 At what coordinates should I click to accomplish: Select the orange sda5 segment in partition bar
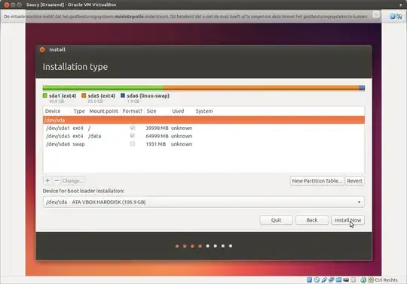pos(261,88)
